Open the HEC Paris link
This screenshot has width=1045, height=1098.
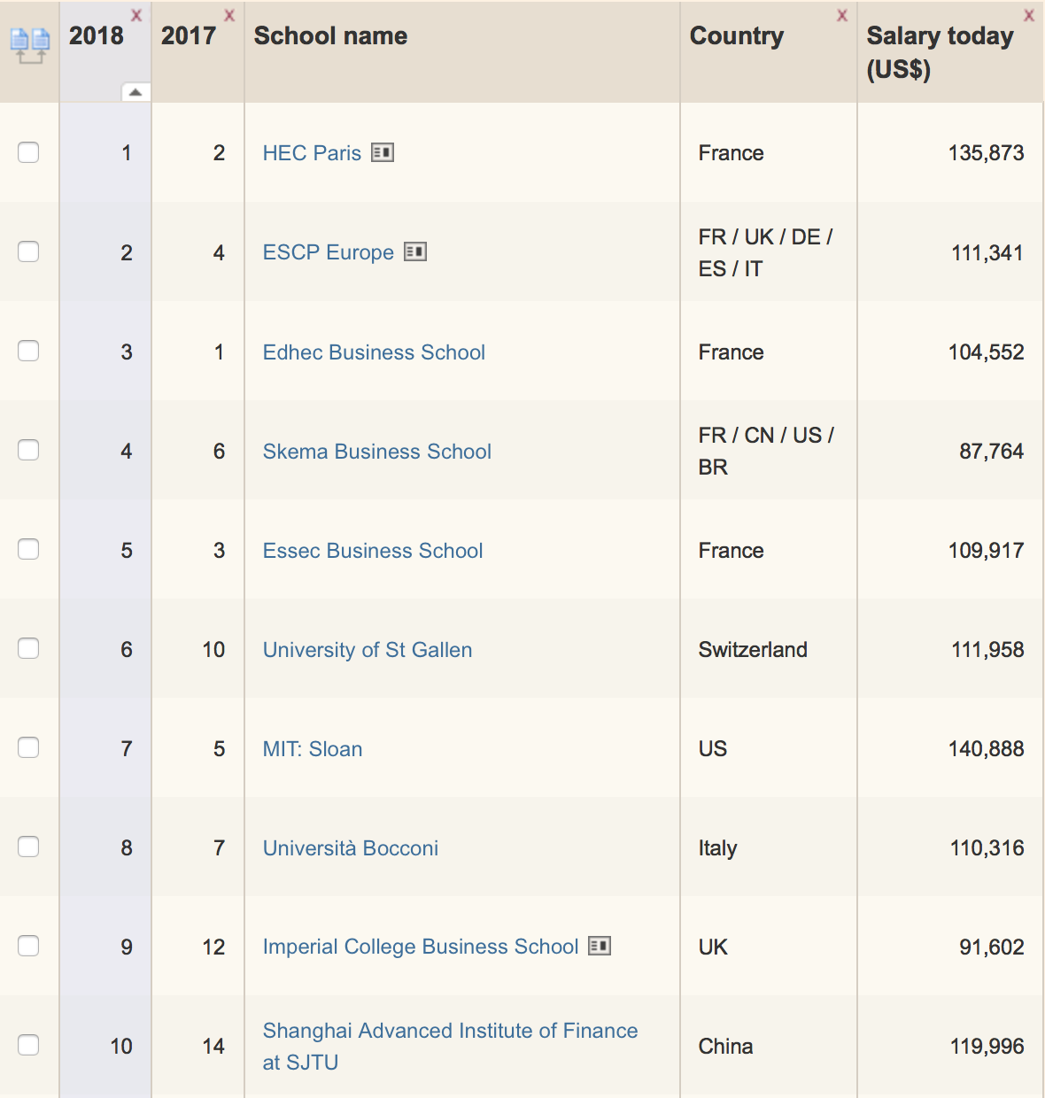tap(312, 153)
